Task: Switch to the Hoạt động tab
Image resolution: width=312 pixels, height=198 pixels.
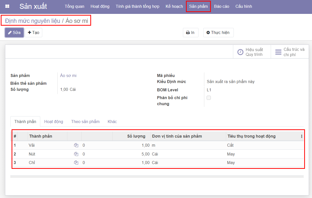Action: pos(54,122)
